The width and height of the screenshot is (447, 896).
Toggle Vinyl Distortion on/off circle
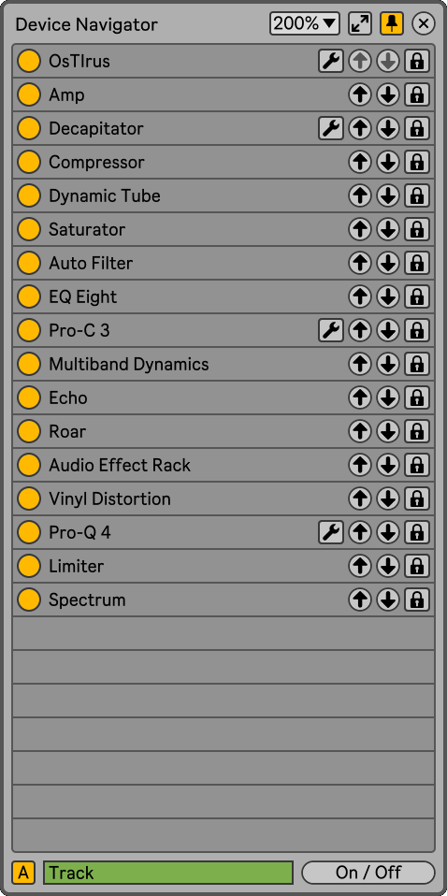tap(29, 499)
